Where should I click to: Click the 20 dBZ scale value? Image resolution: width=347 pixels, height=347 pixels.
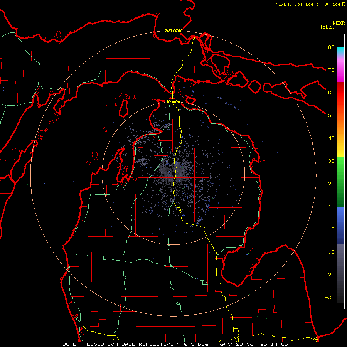pos(331,184)
